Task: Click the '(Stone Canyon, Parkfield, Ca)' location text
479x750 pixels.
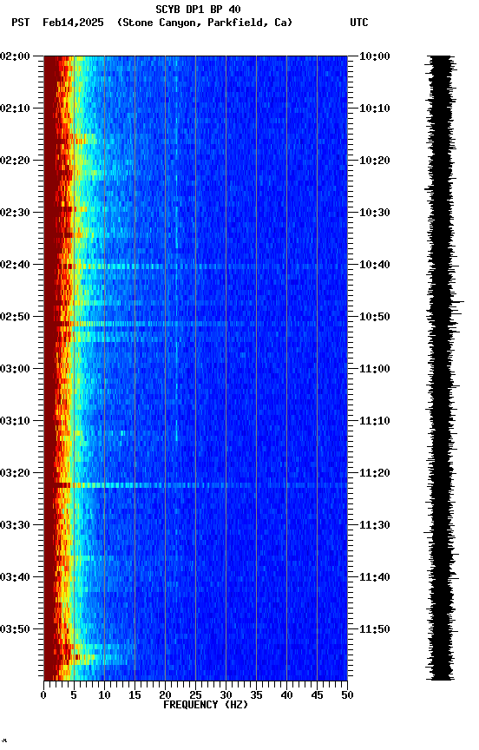Action: click(205, 23)
